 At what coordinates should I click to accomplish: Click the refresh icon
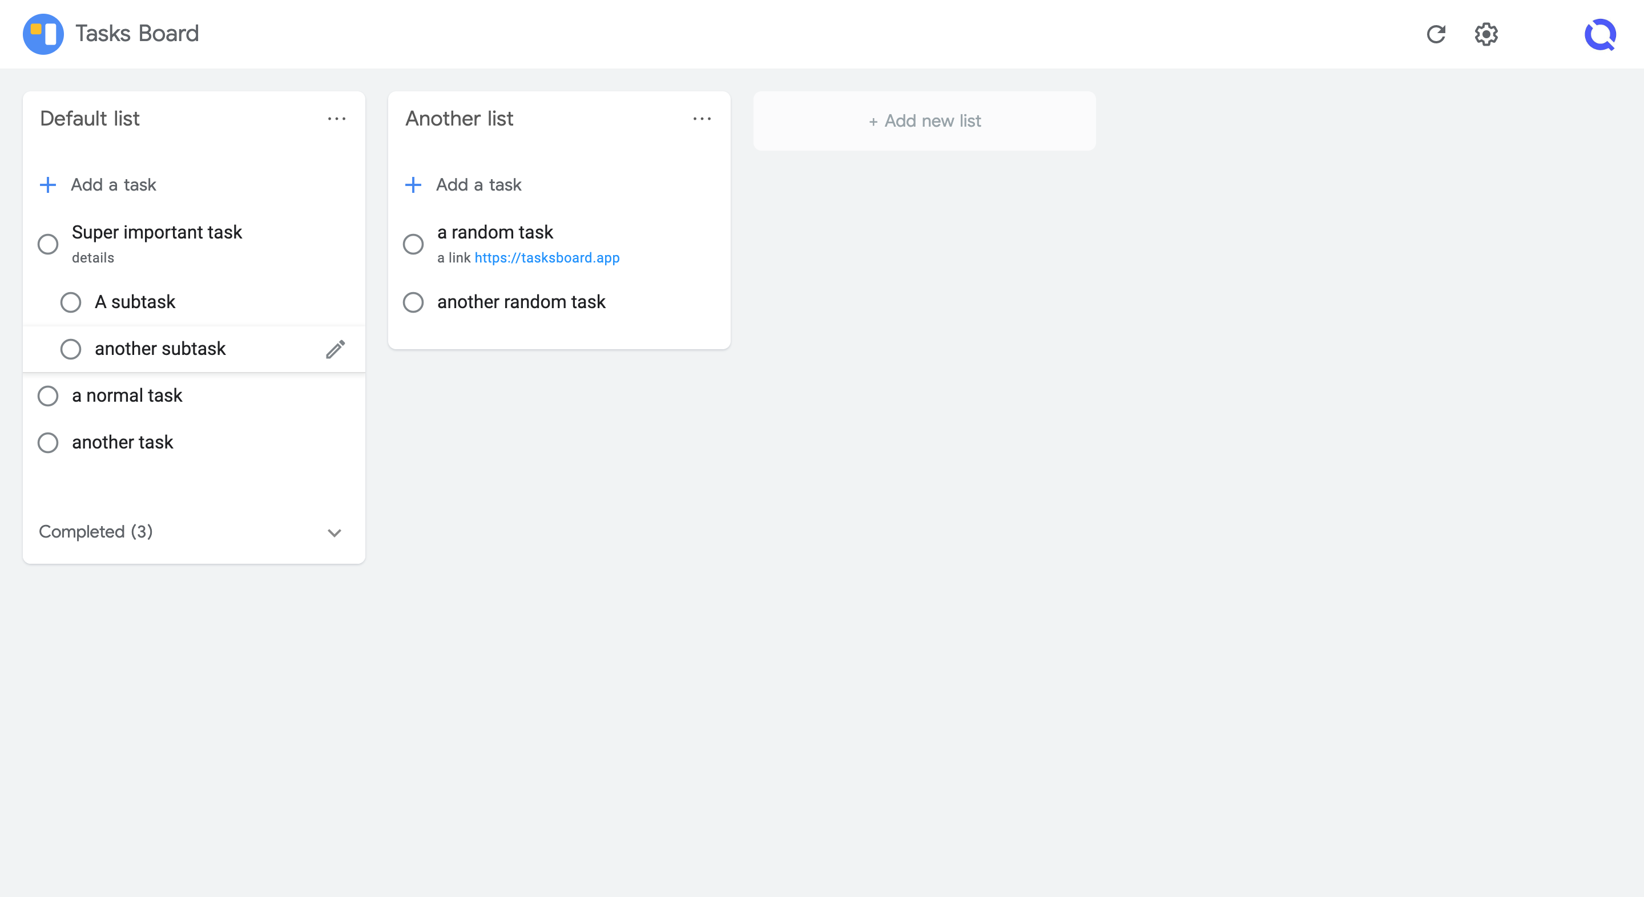pos(1435,33)
